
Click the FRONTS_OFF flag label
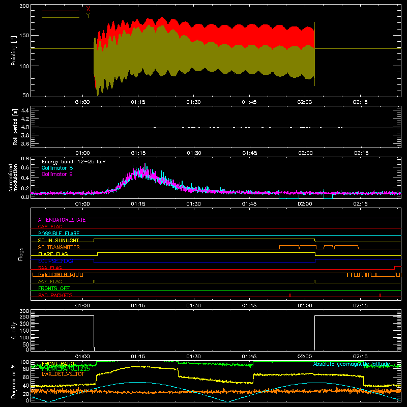tap(54, 288)
